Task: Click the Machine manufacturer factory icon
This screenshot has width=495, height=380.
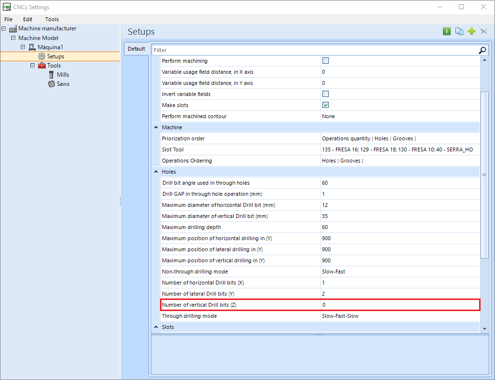Action: coord(13,29)
